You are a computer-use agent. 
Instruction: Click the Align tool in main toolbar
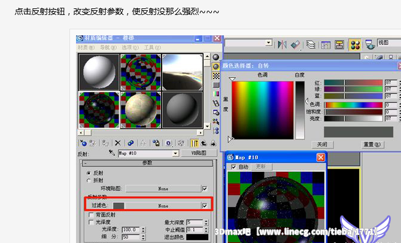[295, 45]
